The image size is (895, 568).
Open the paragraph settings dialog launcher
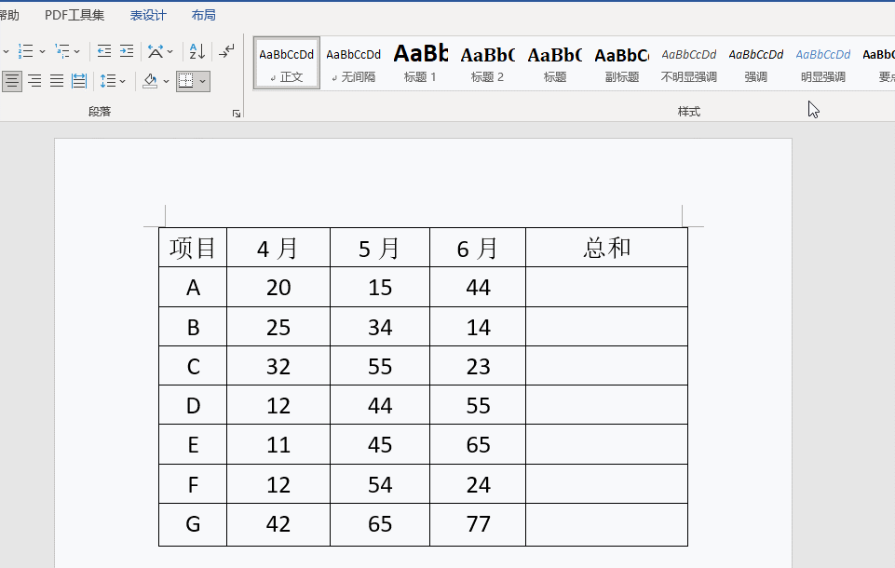point(237,113)
